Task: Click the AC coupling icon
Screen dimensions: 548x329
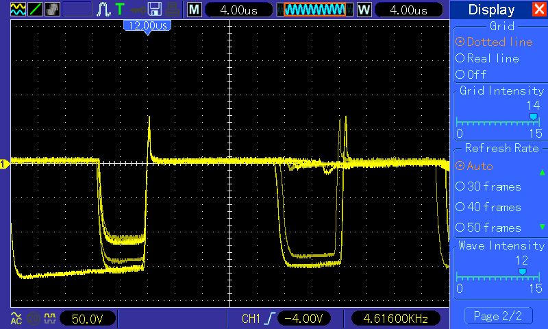Action: point(16,318)
